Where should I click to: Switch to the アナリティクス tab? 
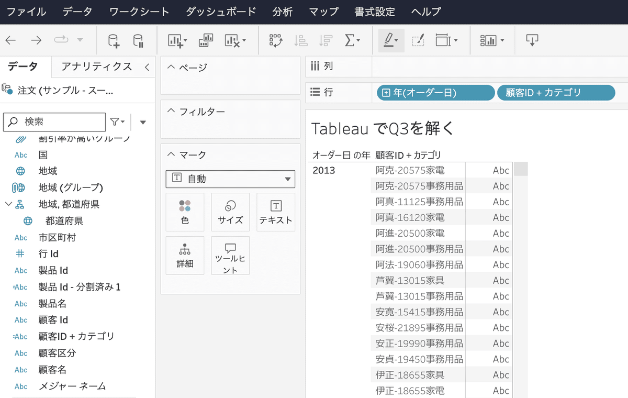[x=97, y=67]
